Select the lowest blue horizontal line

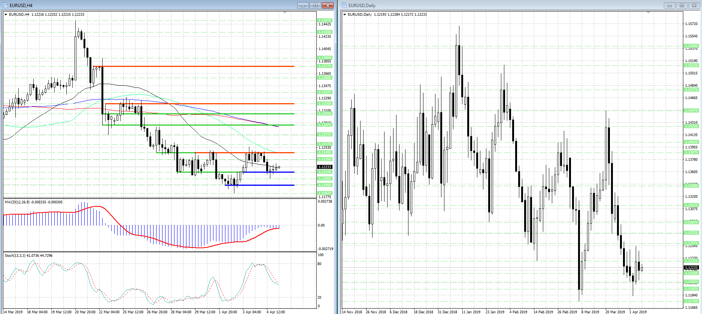coord(262,185)
